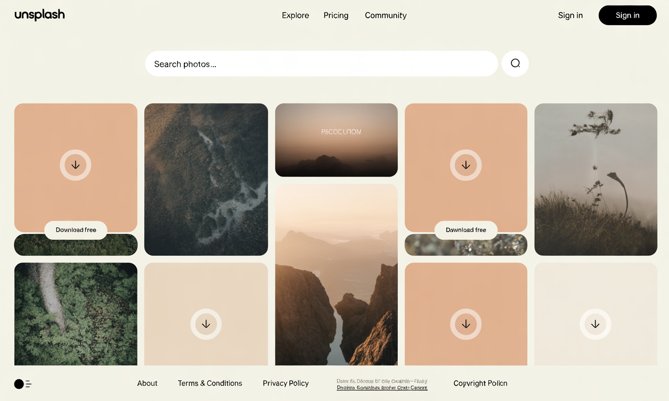Open the About footer link

pyautogui.click(x=147, y=383)
